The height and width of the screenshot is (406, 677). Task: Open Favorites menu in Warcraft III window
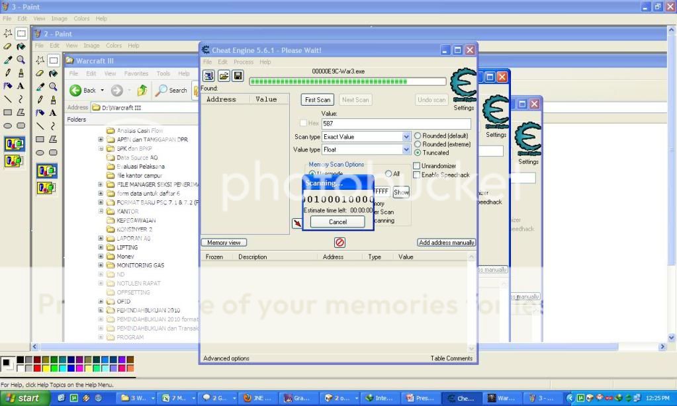pyautogui.click(x=136, y=74)
